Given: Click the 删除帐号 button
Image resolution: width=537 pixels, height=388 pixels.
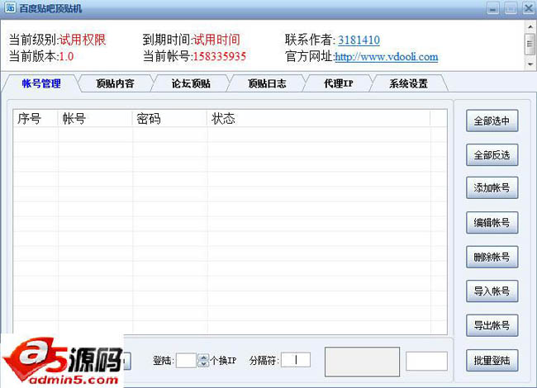Looking at the screenshot, I should 492,257.
